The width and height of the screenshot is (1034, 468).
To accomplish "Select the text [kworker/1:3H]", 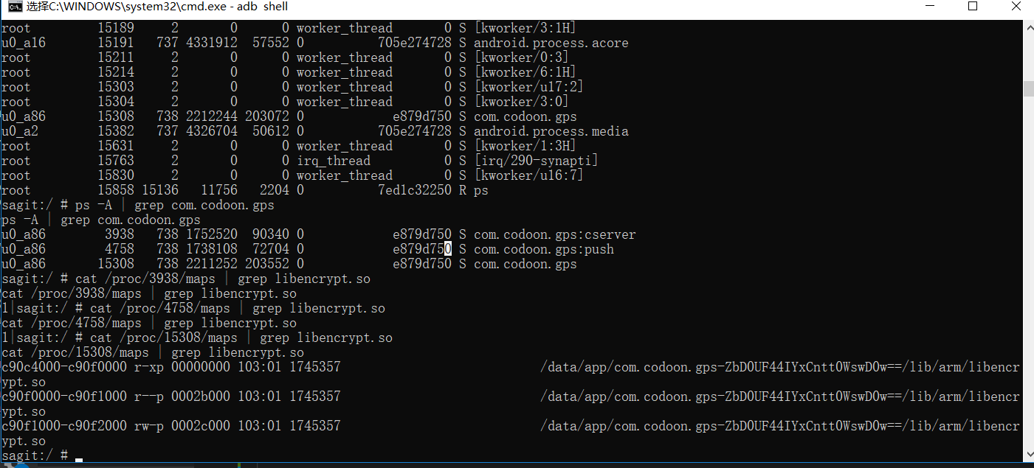I will pos(525,146).
